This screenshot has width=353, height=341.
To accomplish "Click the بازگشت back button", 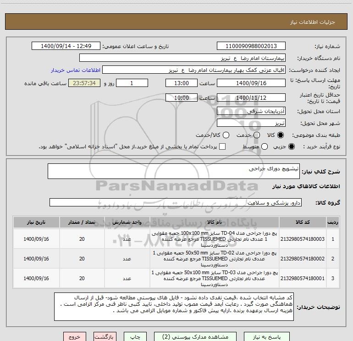I will pos(105,337).
